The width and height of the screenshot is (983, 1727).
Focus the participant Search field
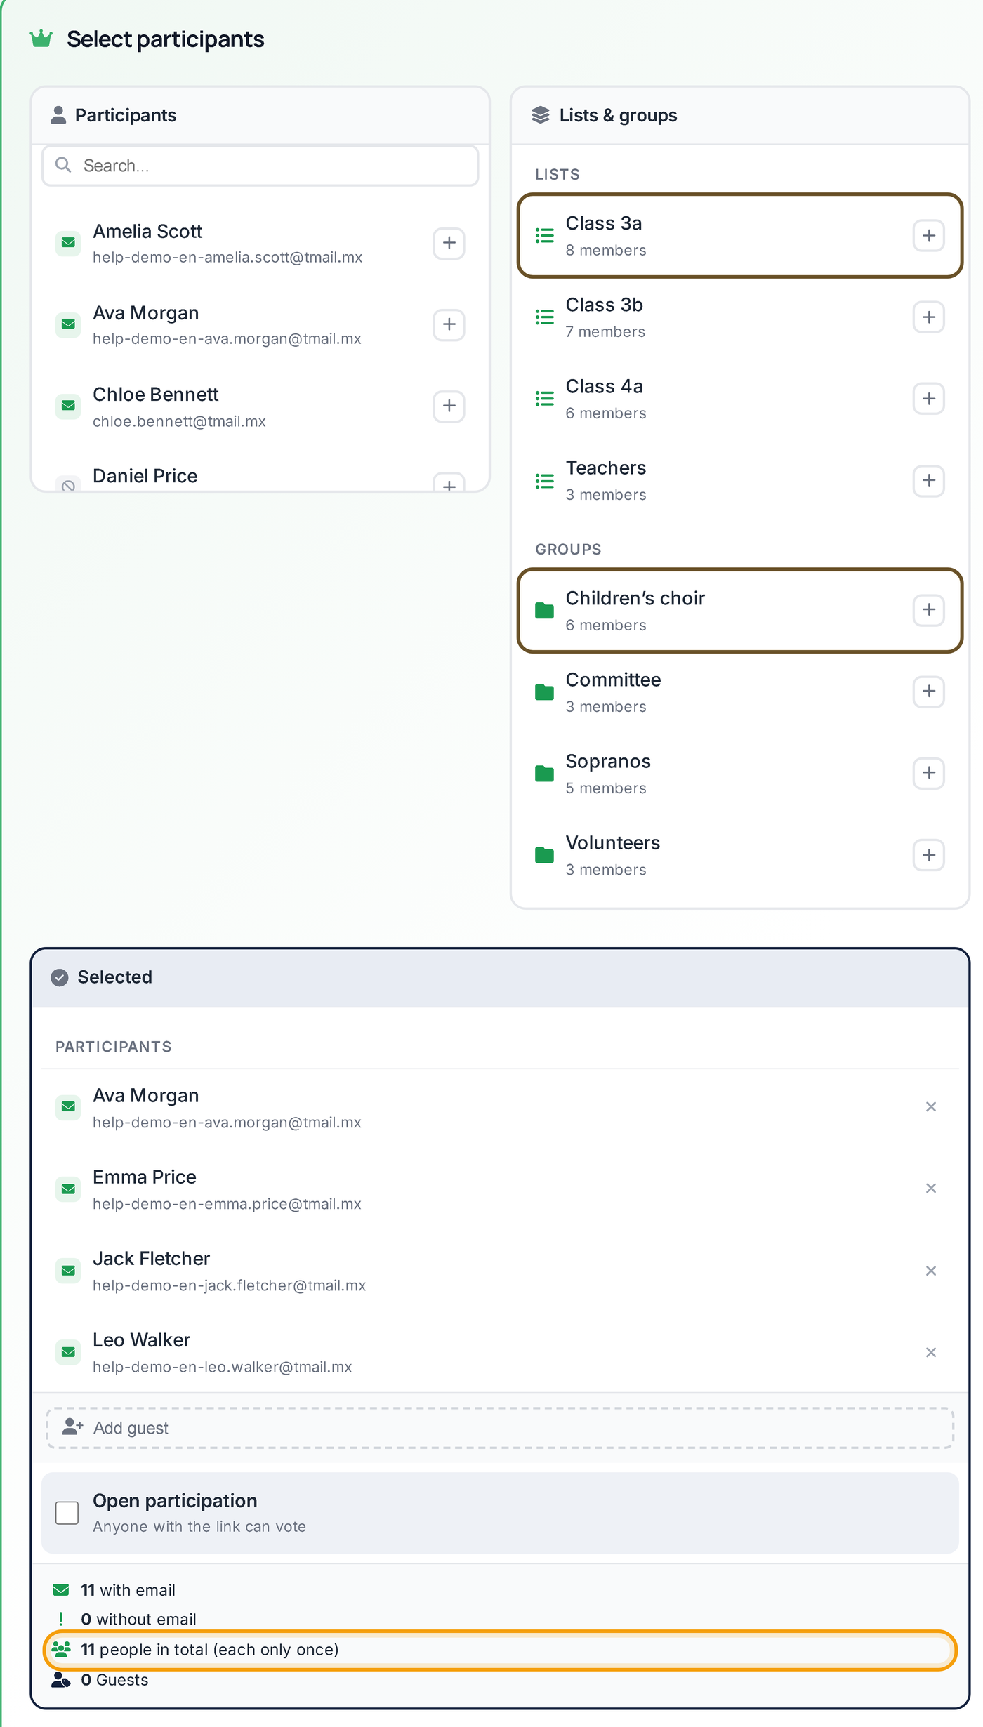coord(260,166)
